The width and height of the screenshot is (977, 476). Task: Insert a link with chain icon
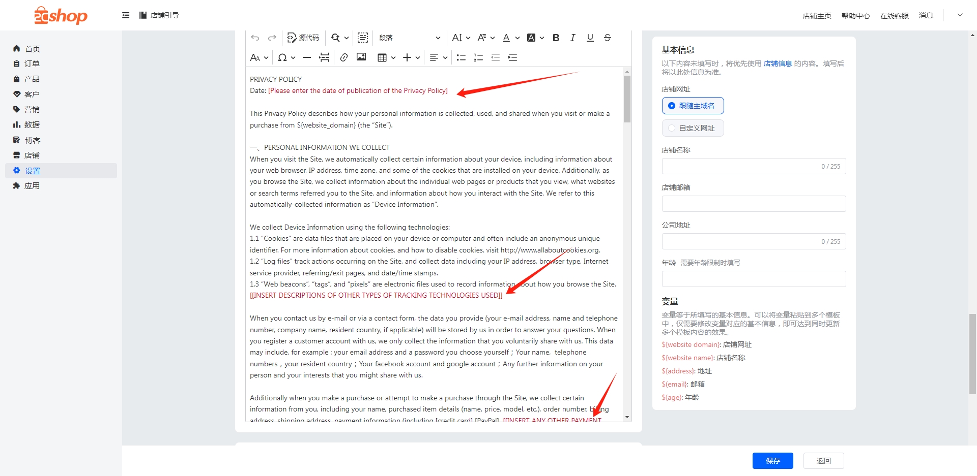pyautogui.click(x=344, y=57)
